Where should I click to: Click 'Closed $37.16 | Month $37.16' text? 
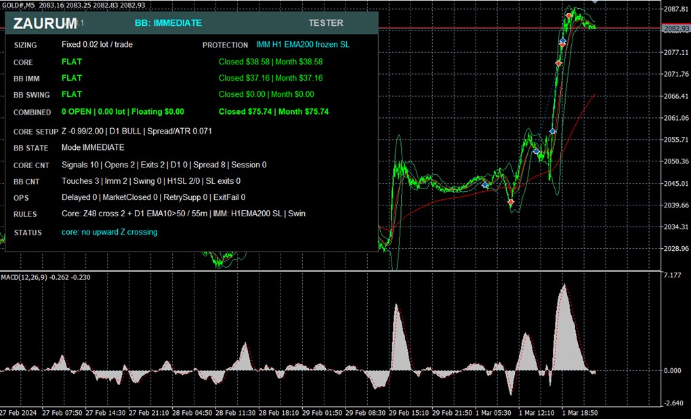point(270,78)
